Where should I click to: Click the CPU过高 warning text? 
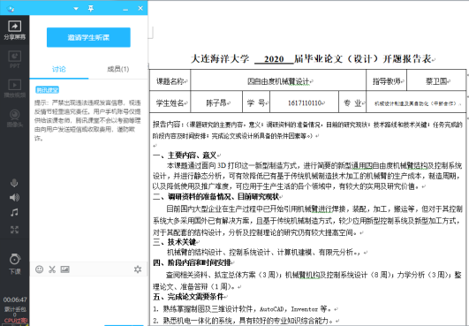tap(16, 321)
